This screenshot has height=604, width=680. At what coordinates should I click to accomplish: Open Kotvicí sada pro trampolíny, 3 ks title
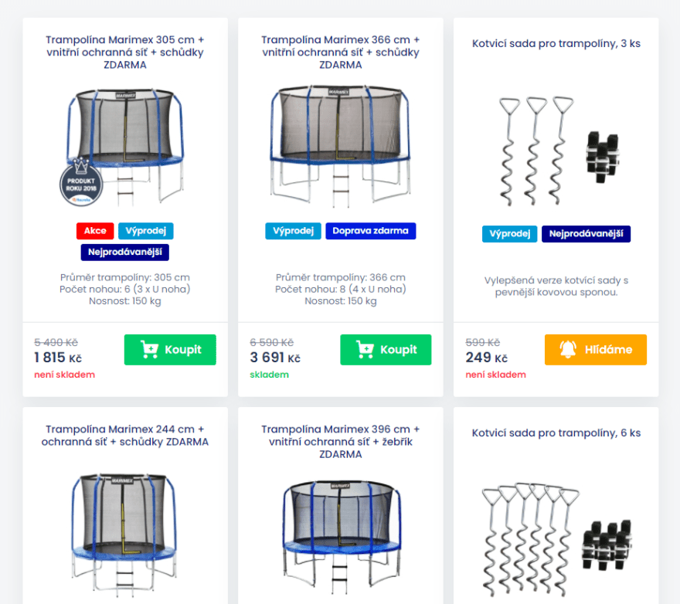click(x=556, y=43)
